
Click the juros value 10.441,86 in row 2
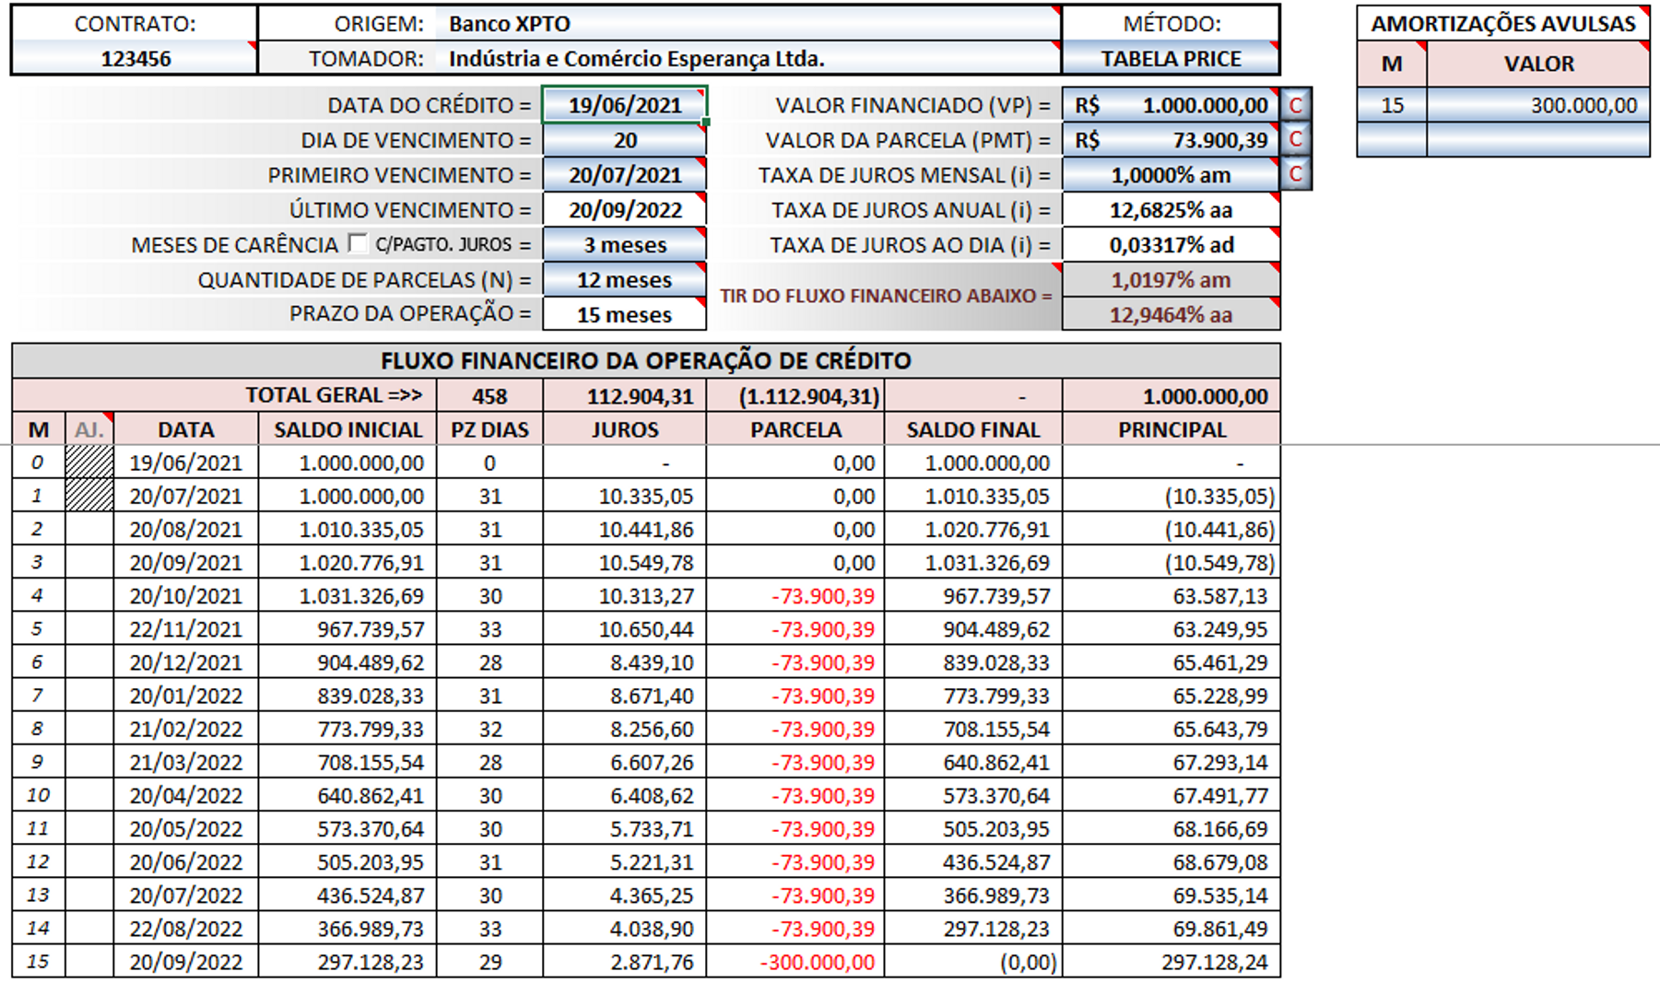coord(625,529)
